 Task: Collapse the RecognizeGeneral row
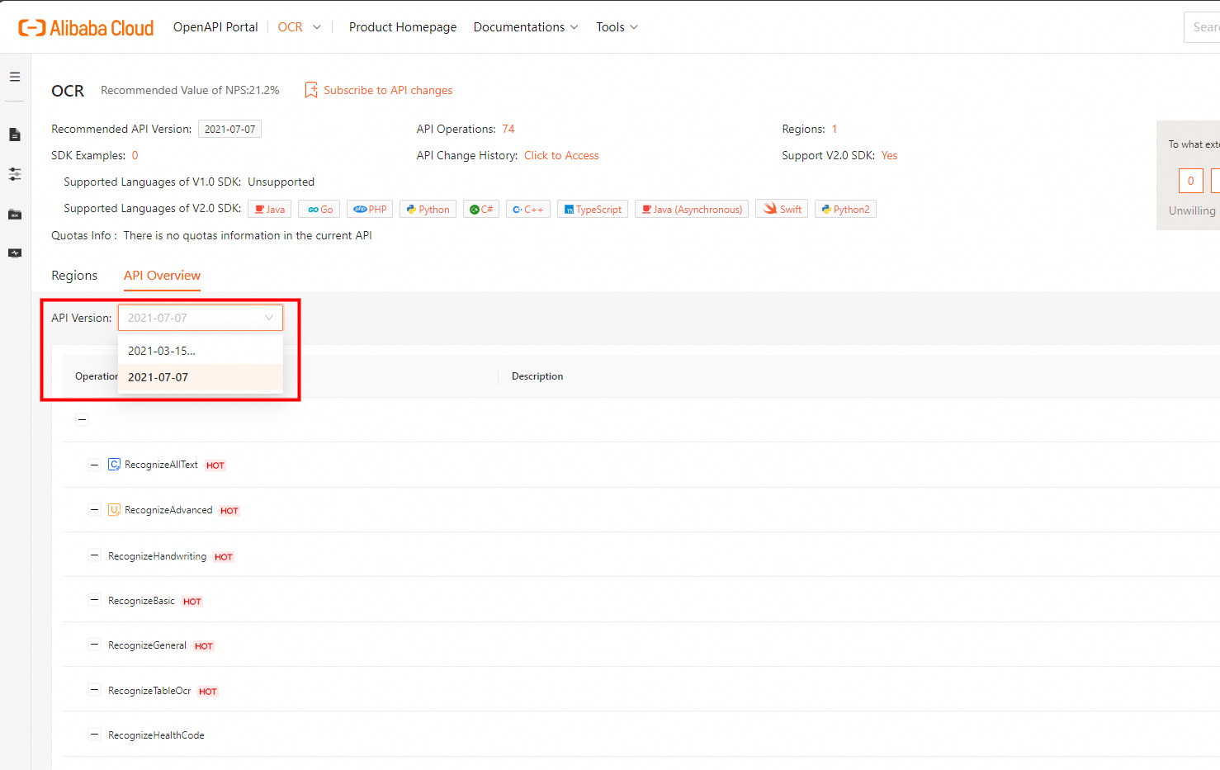point(94,645)
